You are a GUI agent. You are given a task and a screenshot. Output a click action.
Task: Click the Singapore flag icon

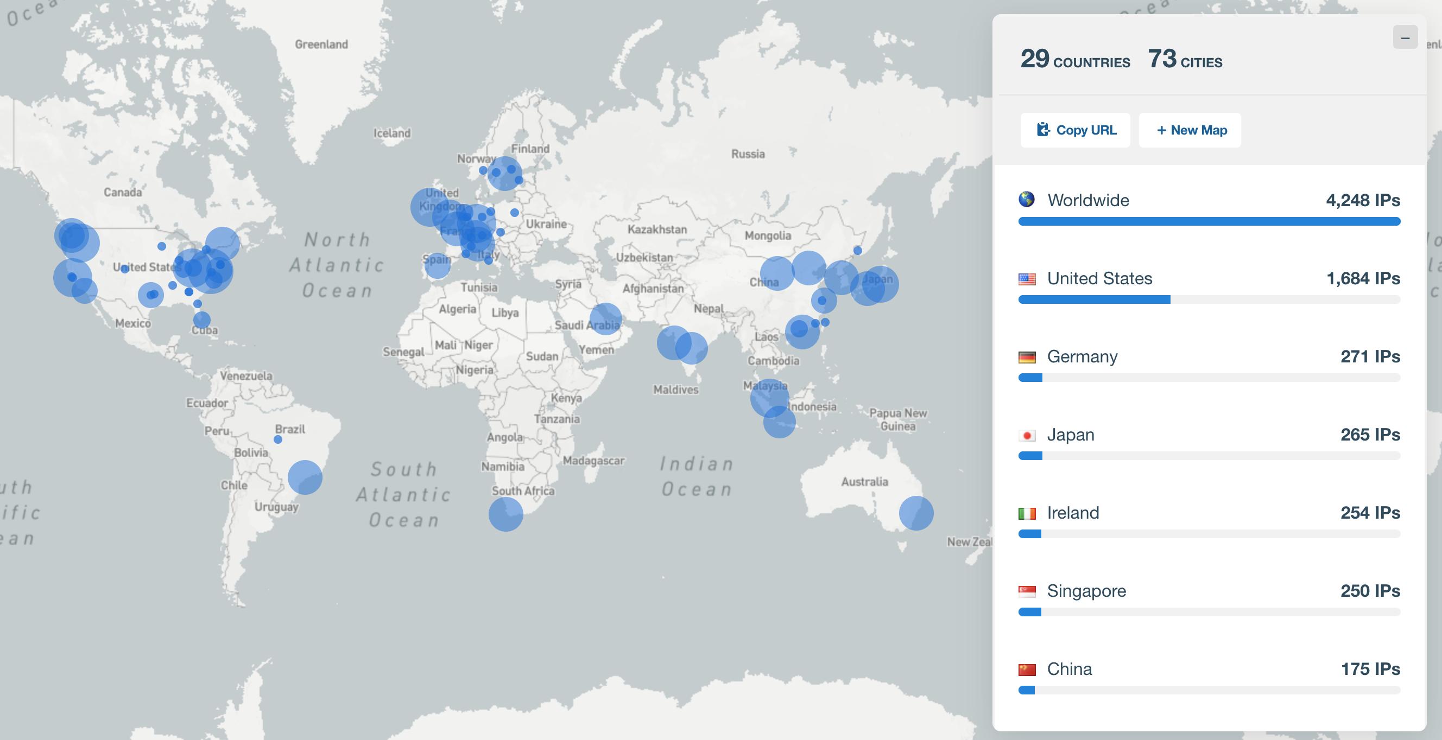click(x=1027, y=591)
